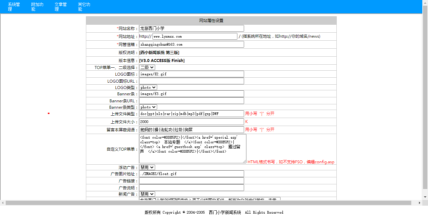The height and width of the screenshot is (219, 428).
Task: Open the LOGO类型 photo dropdown
Action: pos(148,87)
